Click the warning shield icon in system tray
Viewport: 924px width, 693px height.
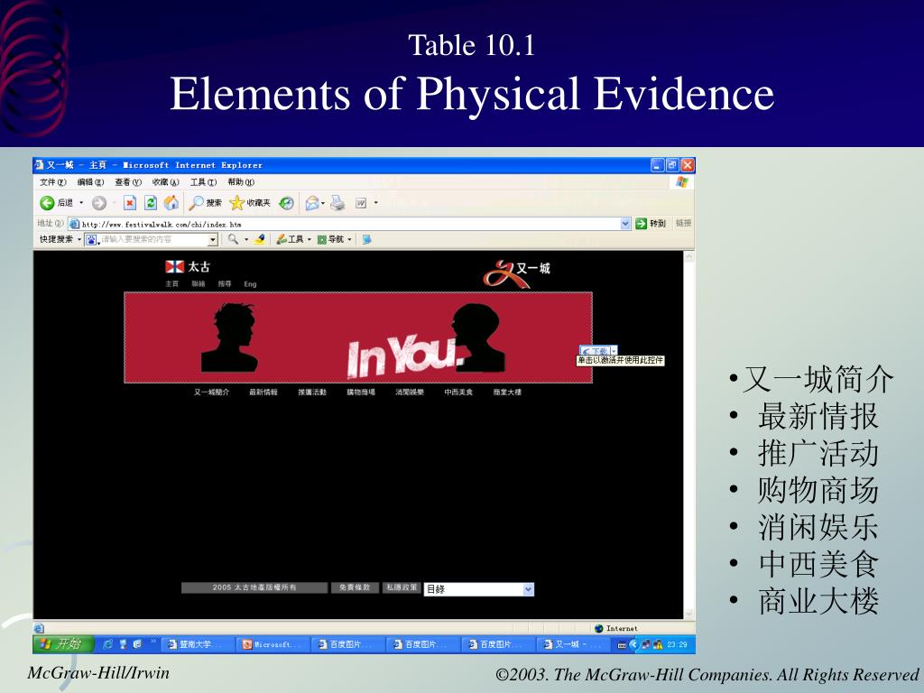658,644
